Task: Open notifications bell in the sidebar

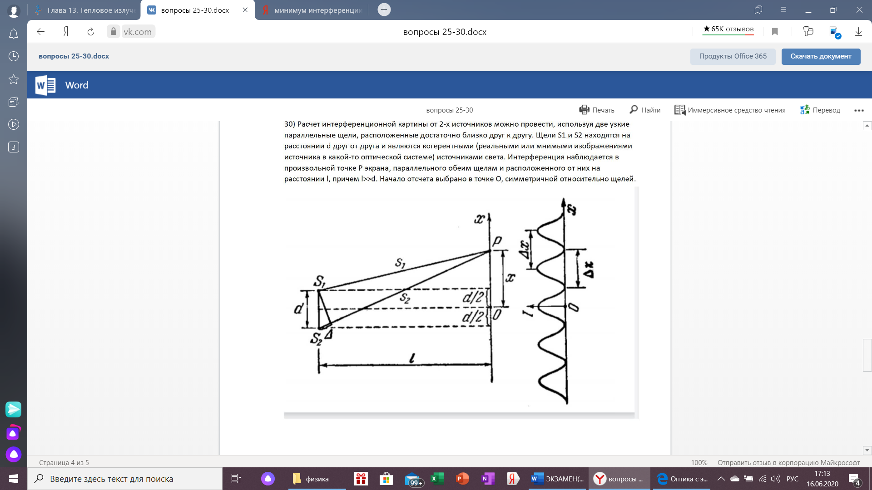Action: point(14,34)
